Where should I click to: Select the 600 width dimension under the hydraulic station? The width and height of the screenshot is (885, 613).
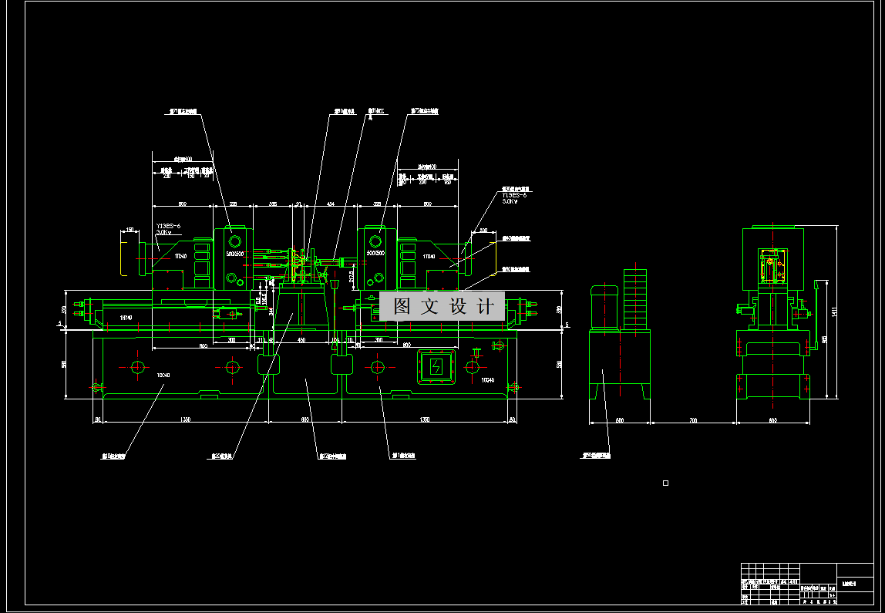[619, 420]
